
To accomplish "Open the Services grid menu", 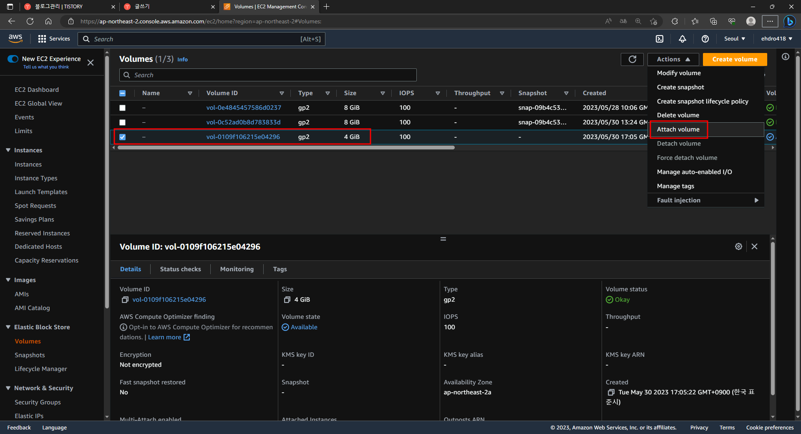I will coord(54,39).
